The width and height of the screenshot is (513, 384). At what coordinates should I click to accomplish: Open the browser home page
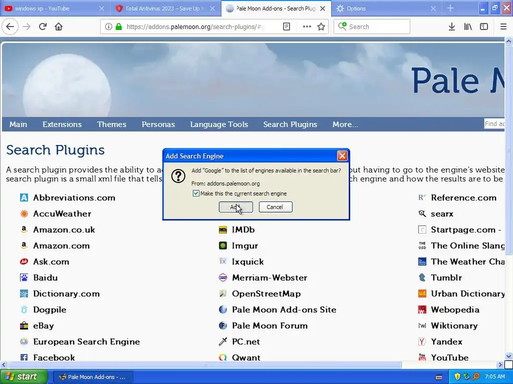pyautogui.click(x=59, y=26)
